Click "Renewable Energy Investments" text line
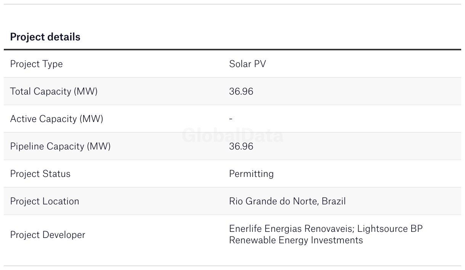Screen dimensions: 465x270 (x=296, y=240)
